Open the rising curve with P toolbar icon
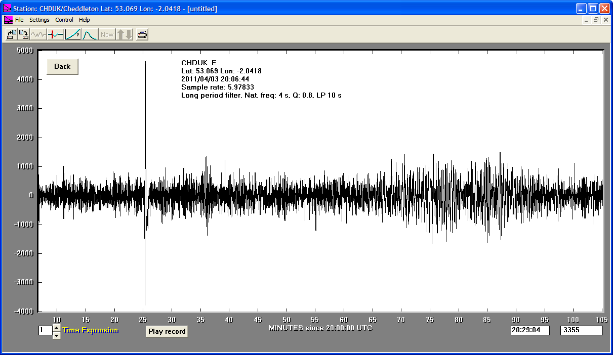The height and width of the screenshot is (355, 613). click(x=73, y=34)
